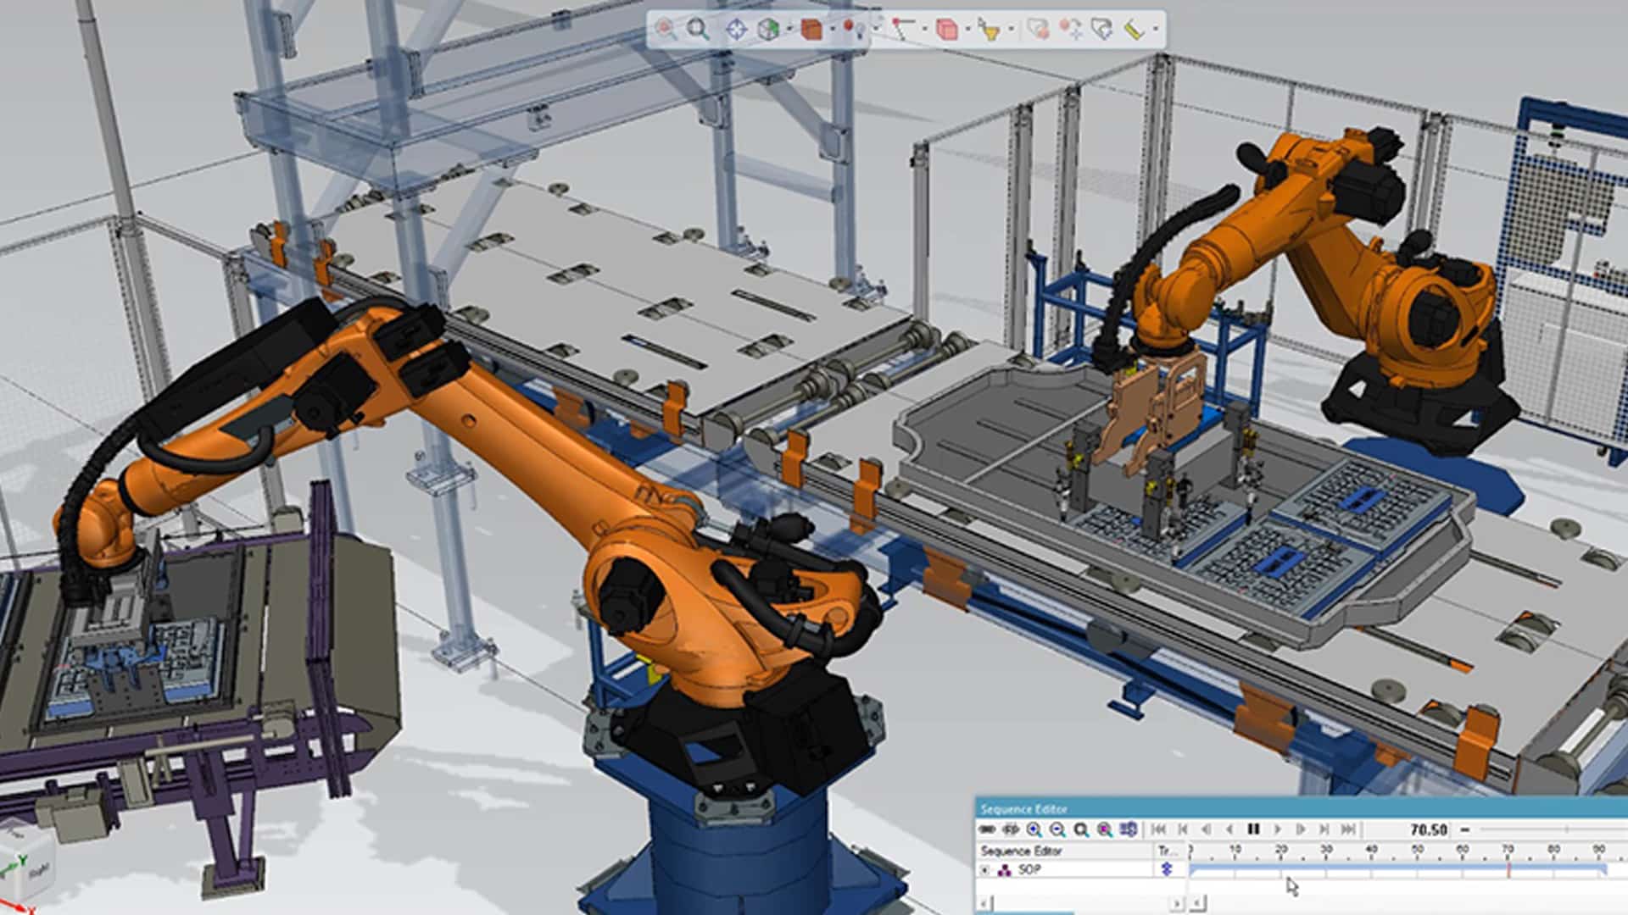1628x915 pixels.
Task: Play simulation forward
Action: pyautogui.click(x=1277, y=829)
